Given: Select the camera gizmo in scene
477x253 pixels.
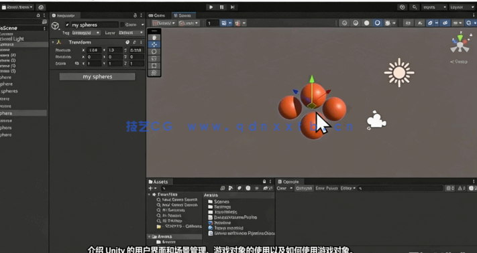Looking at the screenshot, I should click(376, 120).
